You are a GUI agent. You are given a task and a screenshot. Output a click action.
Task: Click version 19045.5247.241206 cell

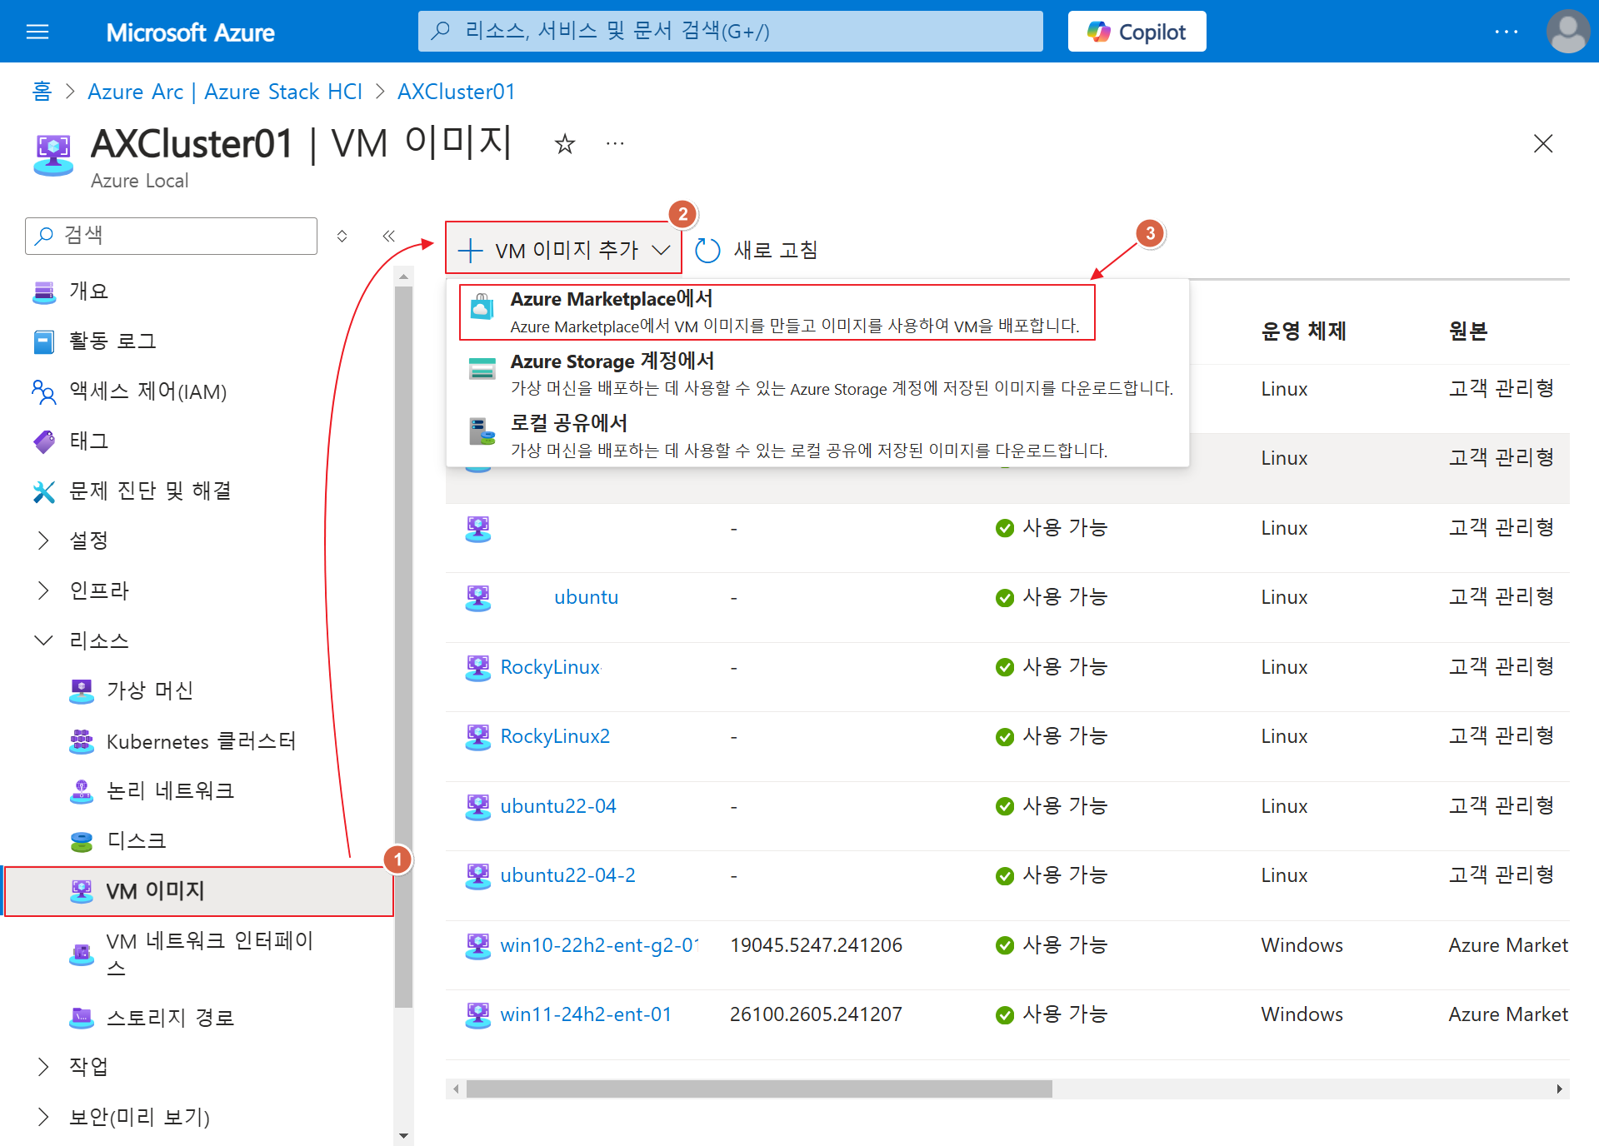(x=816, y=945)
